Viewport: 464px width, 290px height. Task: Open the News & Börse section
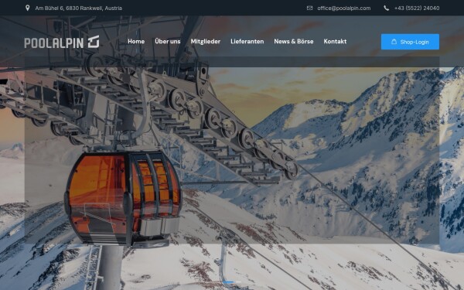(294, 42)
